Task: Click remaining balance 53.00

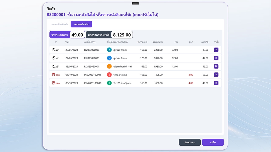Action: pyautogui.click(x=205, y=75)
